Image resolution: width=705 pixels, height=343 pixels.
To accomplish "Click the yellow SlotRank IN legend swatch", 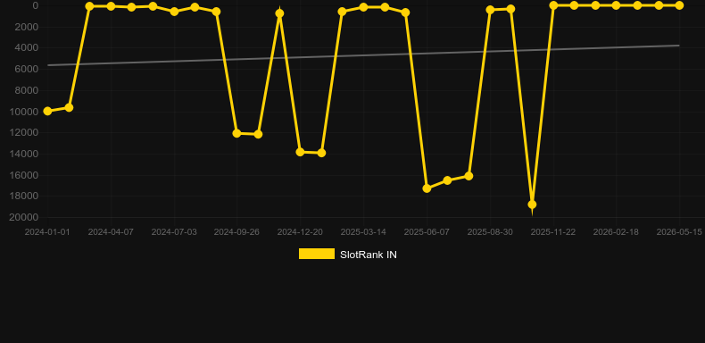I will [317, 254].
